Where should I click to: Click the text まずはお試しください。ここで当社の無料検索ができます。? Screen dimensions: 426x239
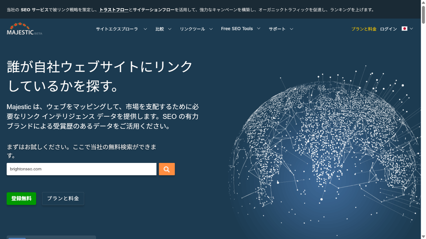click(x=81, y=151)
